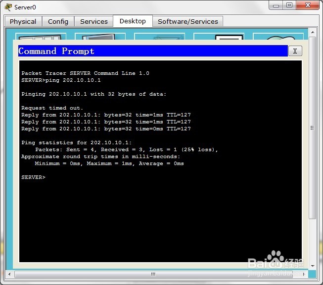Open the Software/Services tab

[187, 21]
